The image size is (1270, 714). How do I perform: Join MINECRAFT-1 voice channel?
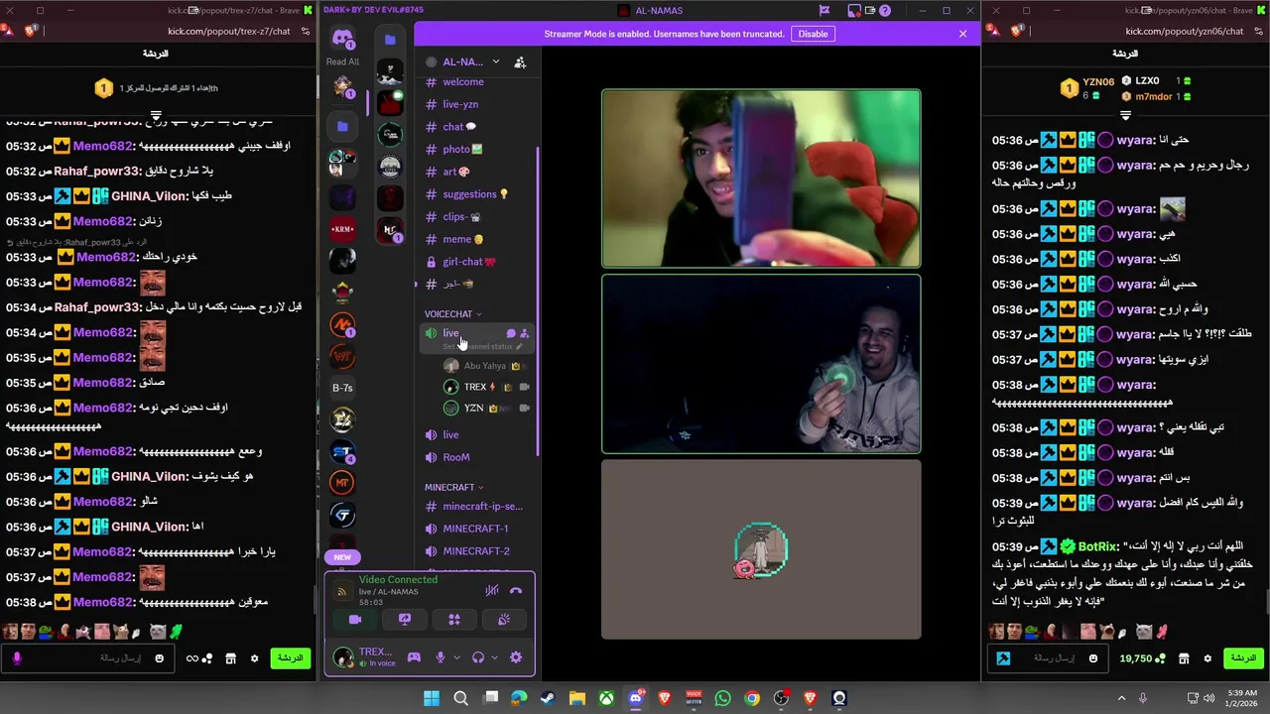pyautogui.click(x=475, y=529)
